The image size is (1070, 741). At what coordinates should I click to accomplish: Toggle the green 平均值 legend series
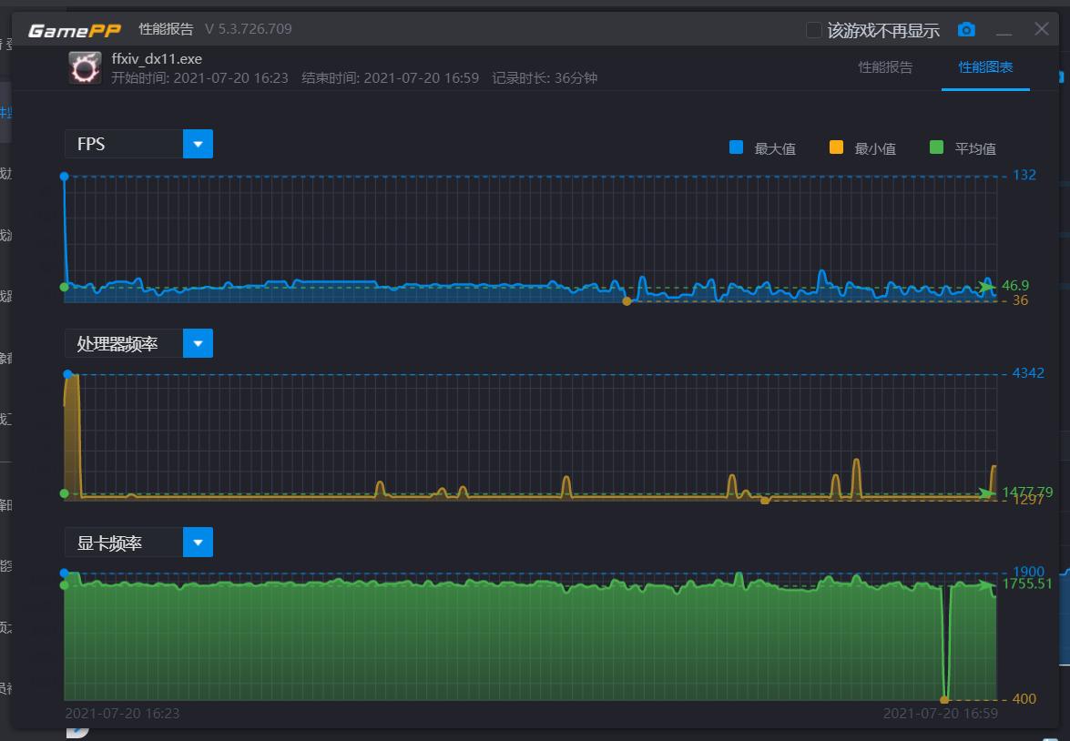(936, 147)
